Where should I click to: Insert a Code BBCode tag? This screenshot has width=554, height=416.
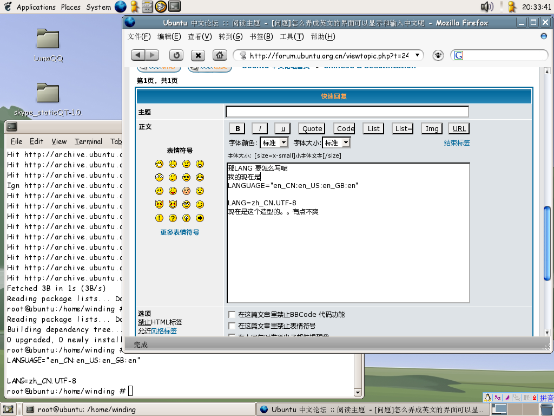click(x=345, y=128)
